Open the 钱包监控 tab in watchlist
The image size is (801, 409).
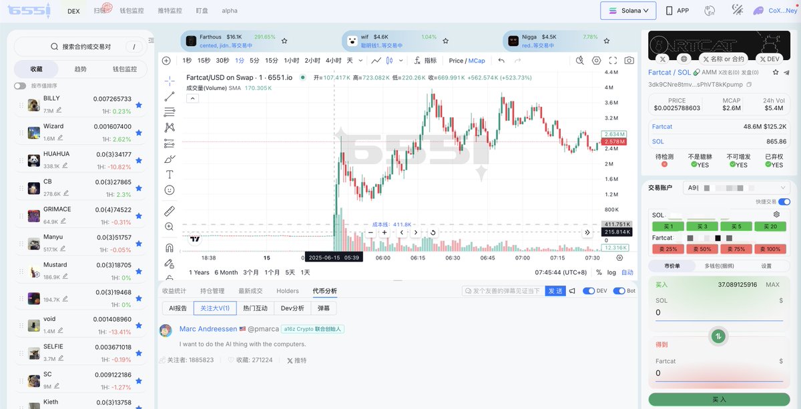124,69
